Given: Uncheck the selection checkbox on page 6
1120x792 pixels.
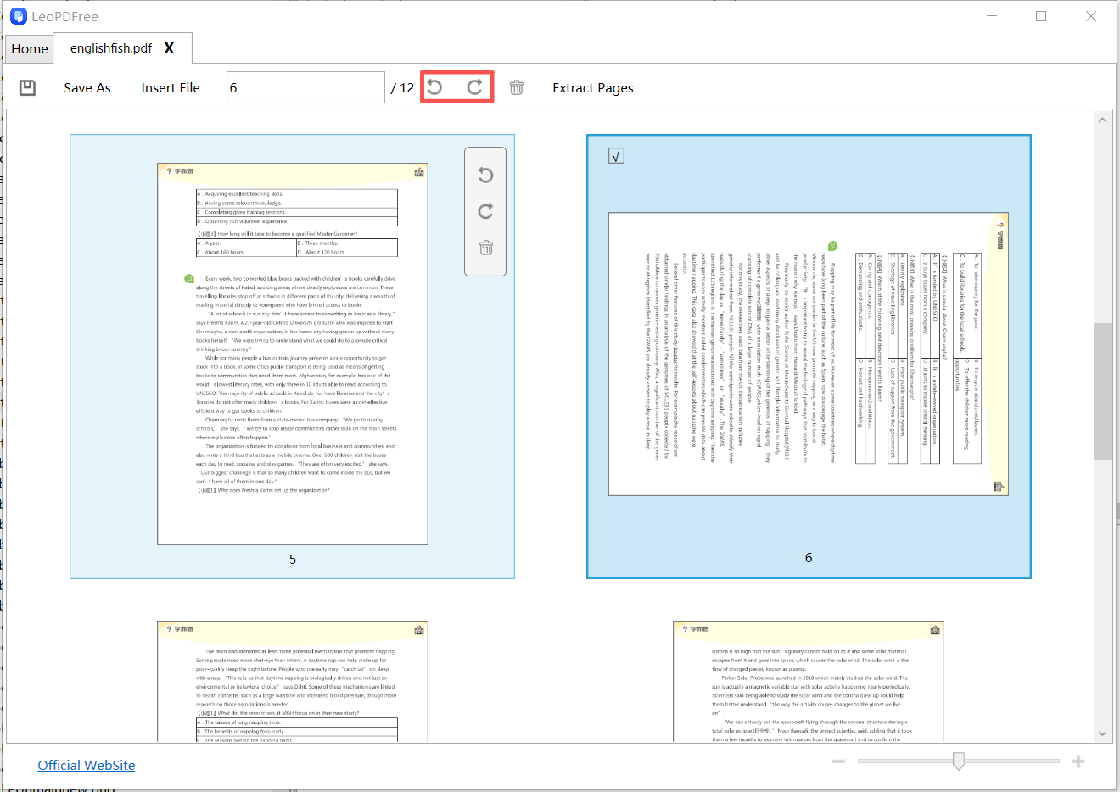Looking at the screenshot, I should pyautogui.click(x=615, y=155).
